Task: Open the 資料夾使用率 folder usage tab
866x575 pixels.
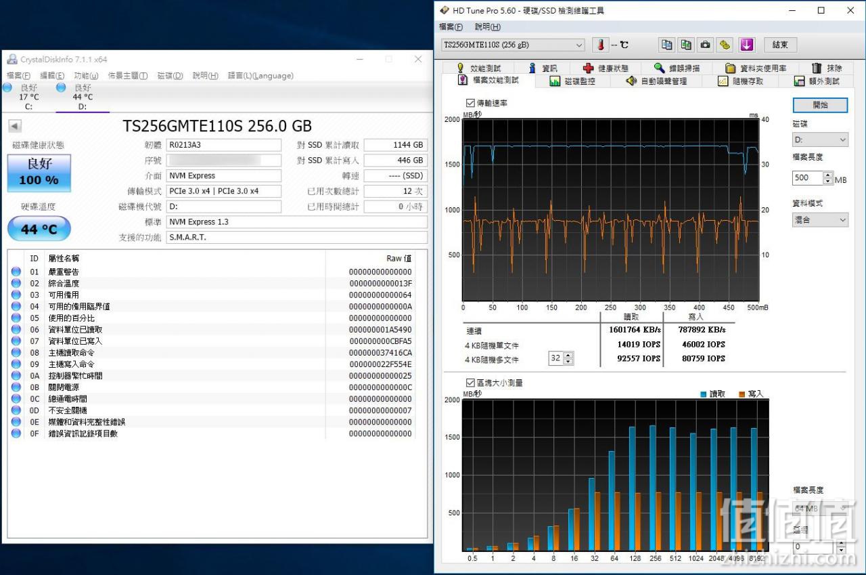Action: coord(756,68)
